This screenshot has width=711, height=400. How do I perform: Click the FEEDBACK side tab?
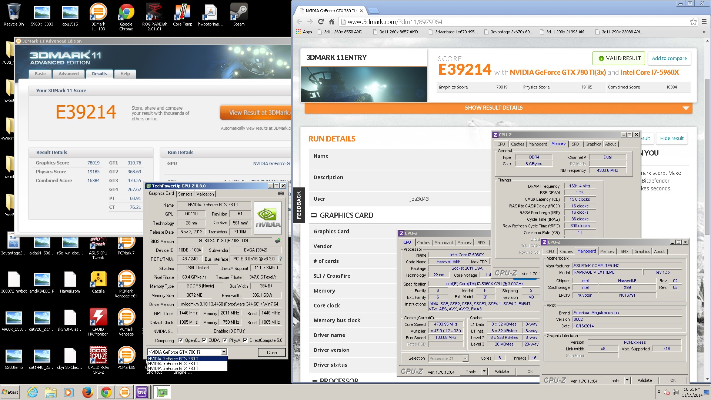298,205
